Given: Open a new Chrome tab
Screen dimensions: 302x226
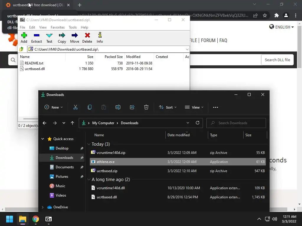Looking at the screenshot, I should pos(80,5).
